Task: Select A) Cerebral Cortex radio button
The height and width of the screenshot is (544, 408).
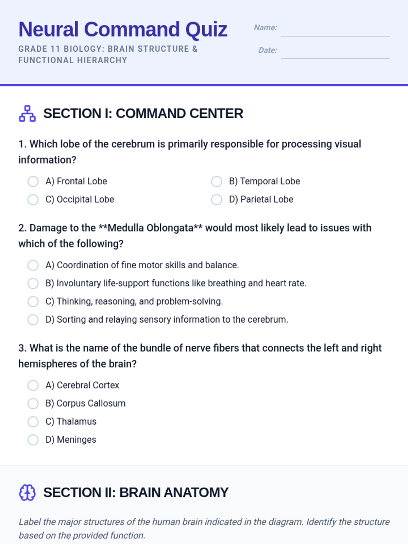Action: [x=33, y=385]
